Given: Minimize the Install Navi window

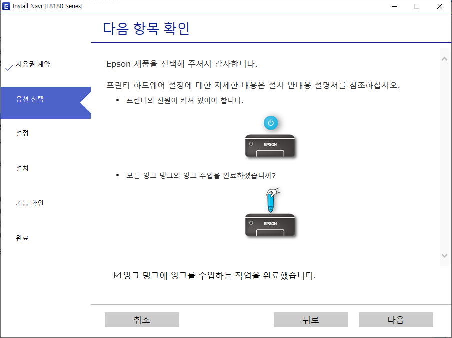Looking at the screenshot, I should (394, 6).
